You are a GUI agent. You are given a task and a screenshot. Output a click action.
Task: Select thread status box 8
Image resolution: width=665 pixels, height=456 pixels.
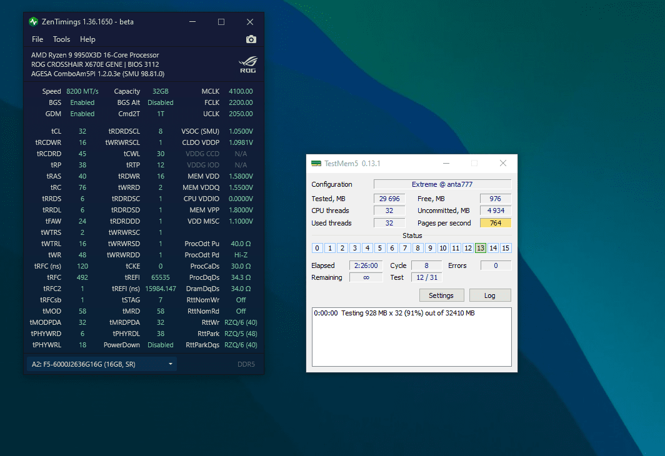417,248
